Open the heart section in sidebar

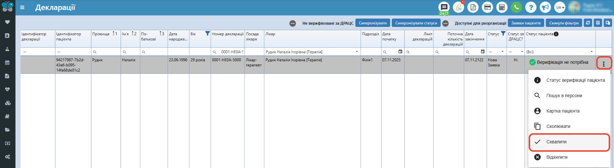click(7, 22)
